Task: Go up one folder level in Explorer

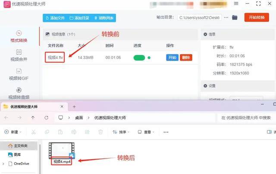Action: (x=33, y=118)
